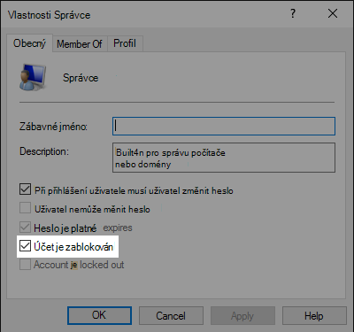354x332 pixels.
Task: Switch to the Profil tab
Action: 125,43
